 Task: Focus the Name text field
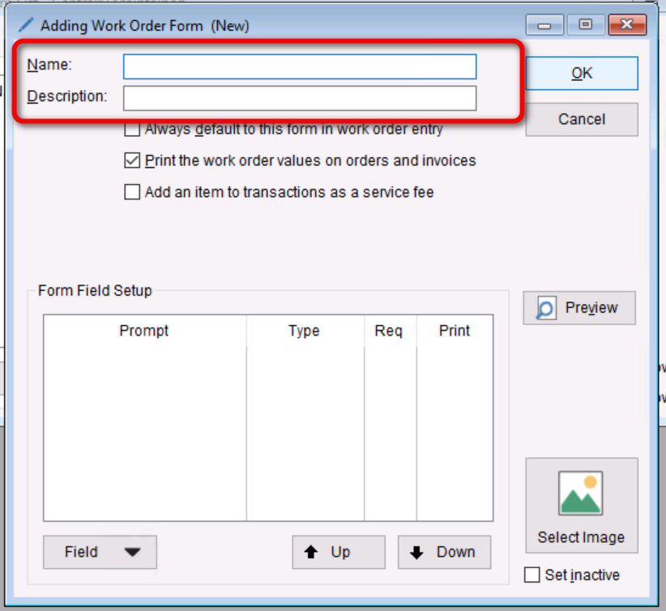299,66
